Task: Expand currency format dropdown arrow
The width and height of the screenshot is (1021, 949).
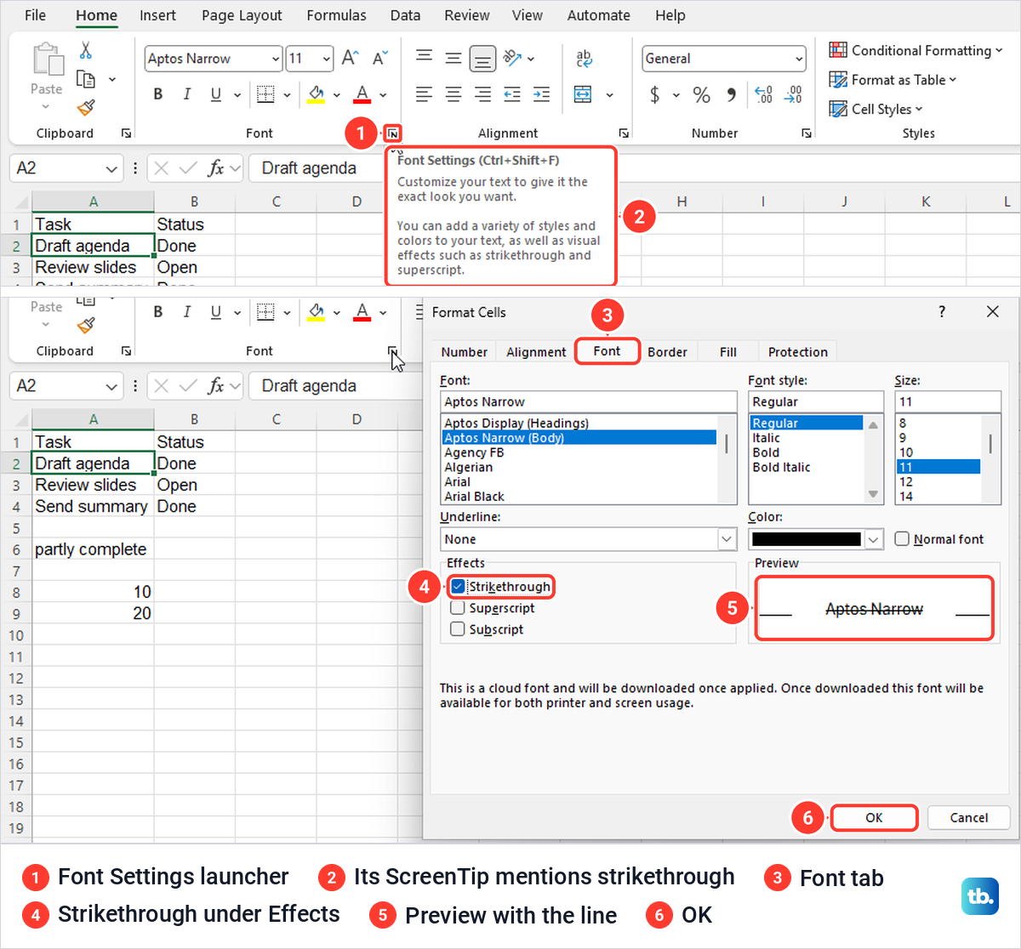Action: [x=676, y=94]
